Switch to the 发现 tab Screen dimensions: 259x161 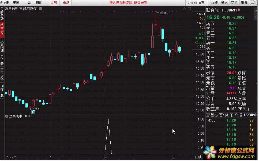54,3
